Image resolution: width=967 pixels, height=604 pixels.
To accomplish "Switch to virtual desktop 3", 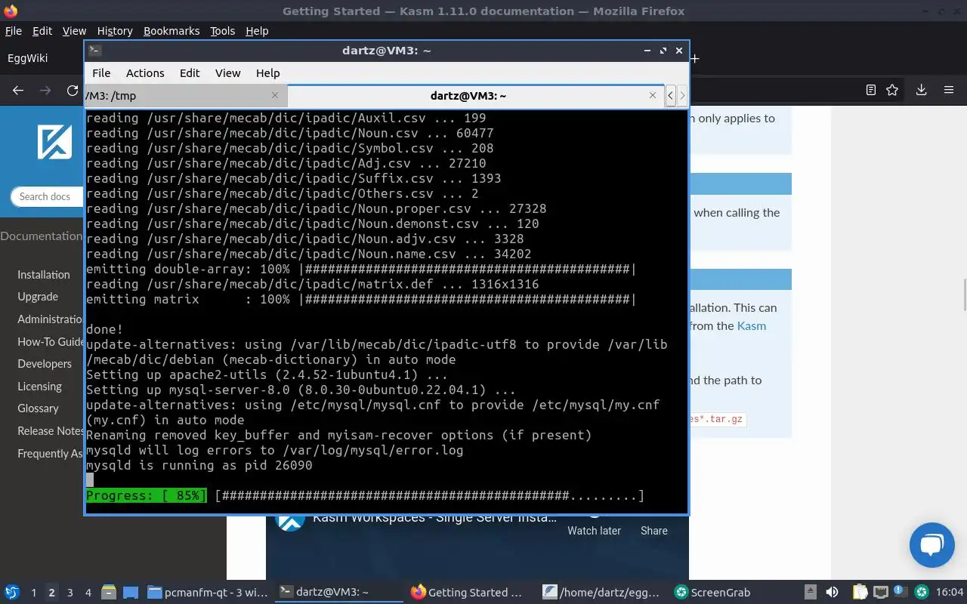I will tap(70, 593).
